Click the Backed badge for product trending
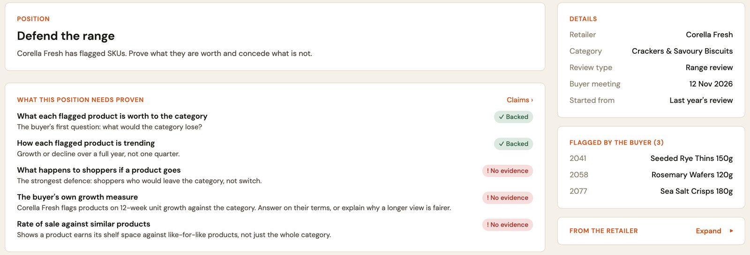Viewport: 750px width, 255px height. (513, 144)
